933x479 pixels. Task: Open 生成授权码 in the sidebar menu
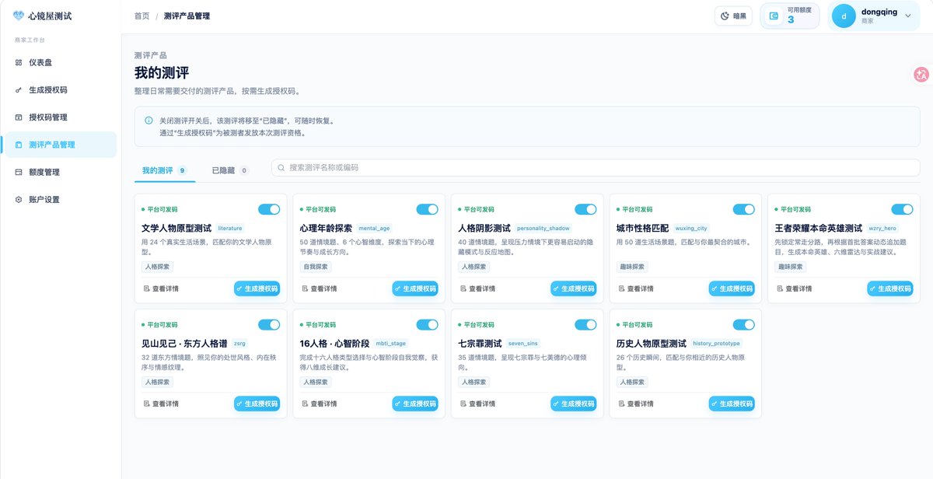tap(59, 90)
